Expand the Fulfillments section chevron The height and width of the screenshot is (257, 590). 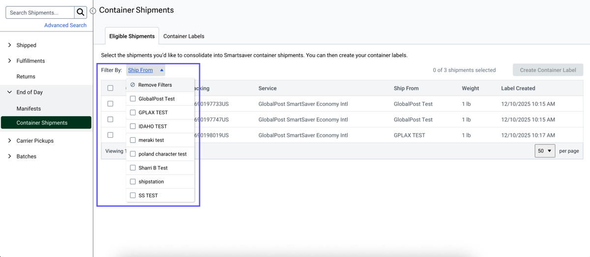pyautogui.click(x=9, y=61)
